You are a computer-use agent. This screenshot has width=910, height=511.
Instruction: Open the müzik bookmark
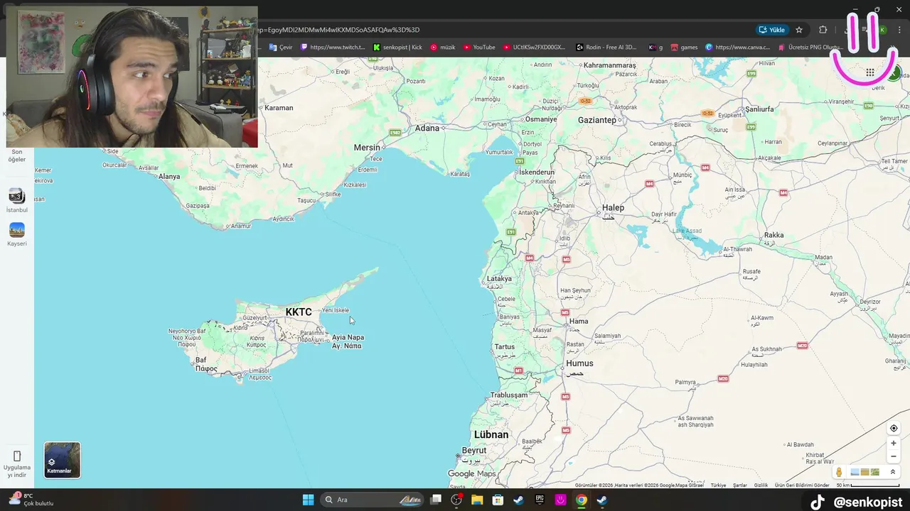pos(442,48)
